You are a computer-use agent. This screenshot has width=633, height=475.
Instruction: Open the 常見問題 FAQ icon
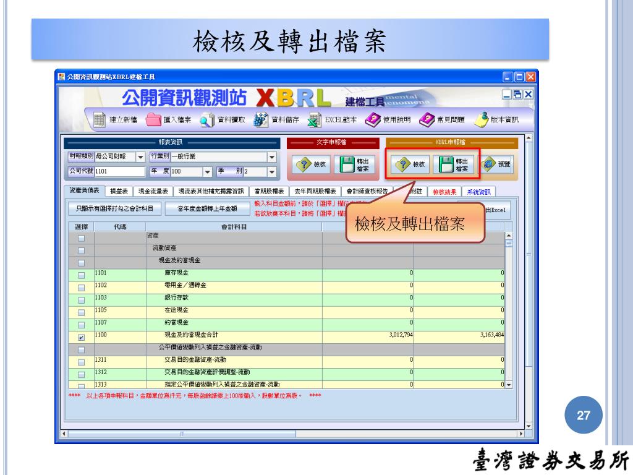pyautogui.click(x=427, y=120)
